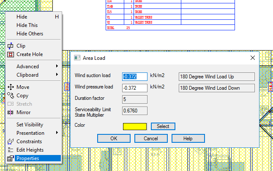
Task: Click the Copy icon in menu
Action: (x=11, y=96)
